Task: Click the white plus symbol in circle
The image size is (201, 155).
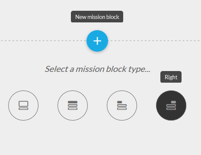Action: click(x=97, y=41)
